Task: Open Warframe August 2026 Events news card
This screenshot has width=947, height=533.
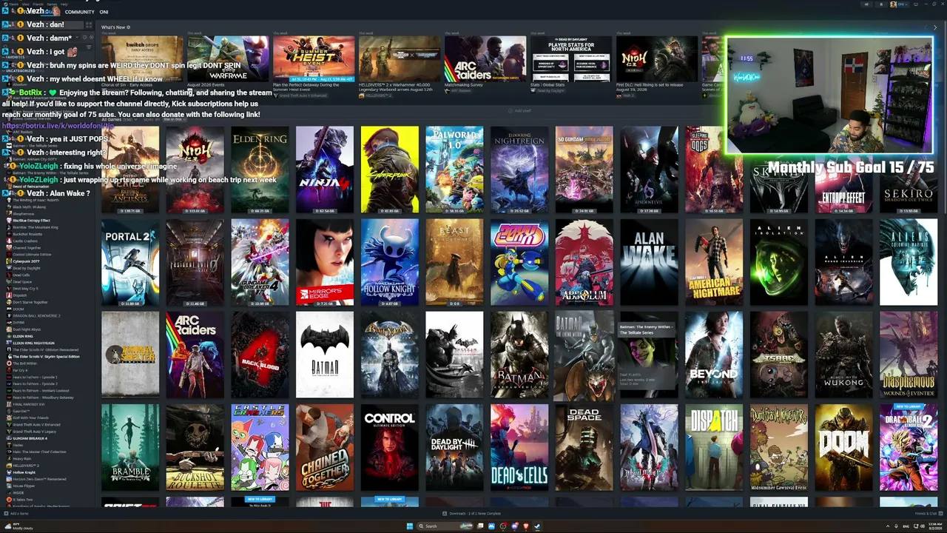Action: (228, 59)
